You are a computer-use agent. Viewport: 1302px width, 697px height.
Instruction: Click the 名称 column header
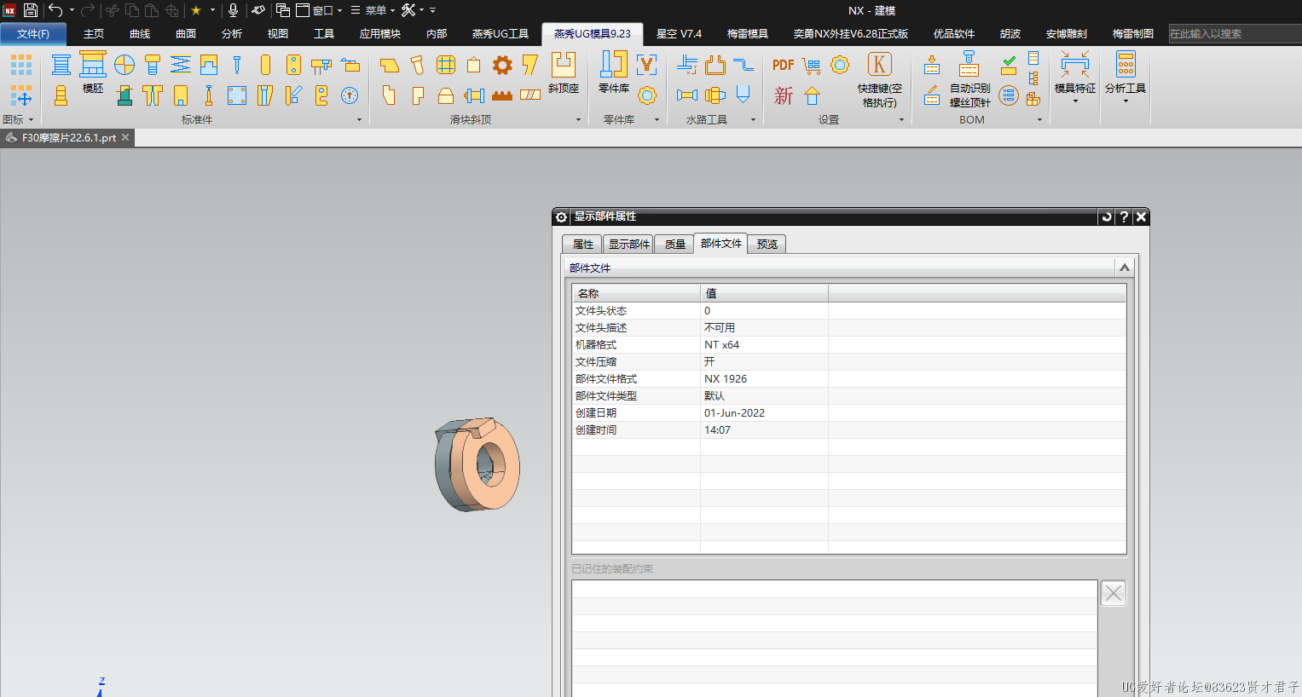[x=636, y=293]
